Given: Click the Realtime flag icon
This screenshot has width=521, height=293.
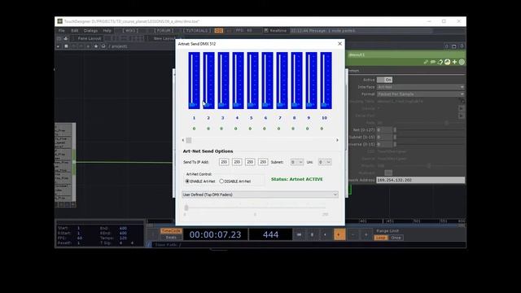Looking at the screenshot, I should (x=266, y=31).
